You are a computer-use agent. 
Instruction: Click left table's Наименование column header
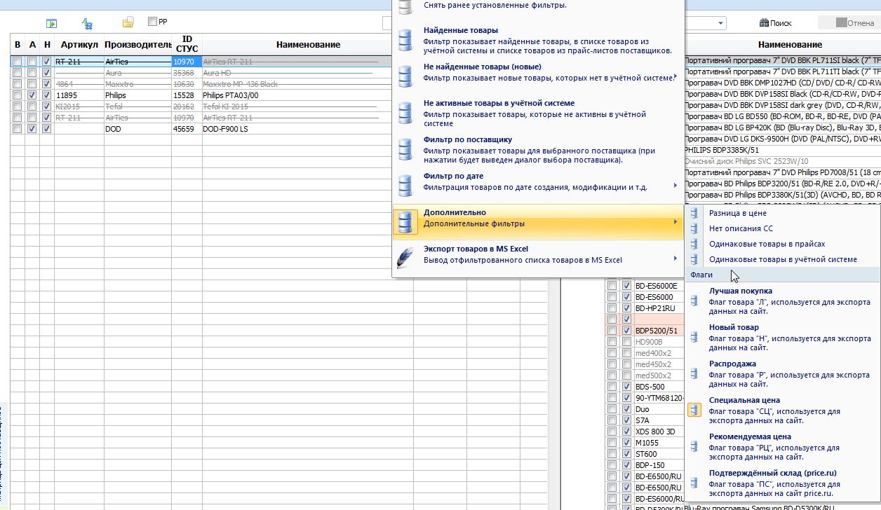point(307,44)
